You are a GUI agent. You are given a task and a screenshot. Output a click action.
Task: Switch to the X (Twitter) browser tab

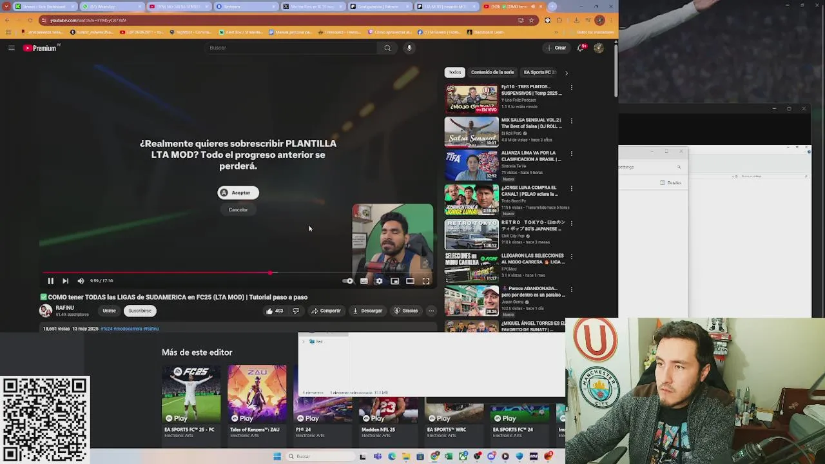point(313,6)
